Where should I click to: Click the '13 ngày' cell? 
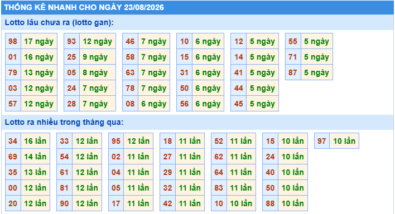click(39, 72)
